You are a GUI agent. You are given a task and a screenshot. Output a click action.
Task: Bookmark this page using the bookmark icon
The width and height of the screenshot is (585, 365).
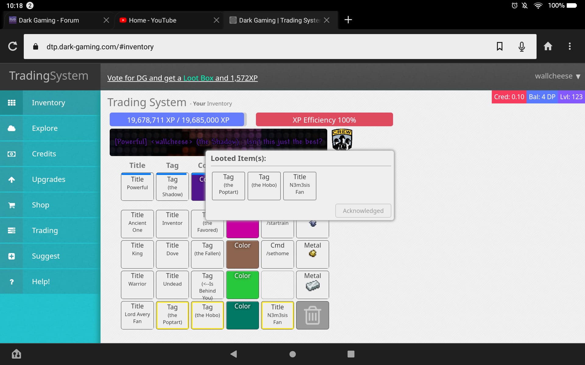pyautogui.click(x=499, y=46)
